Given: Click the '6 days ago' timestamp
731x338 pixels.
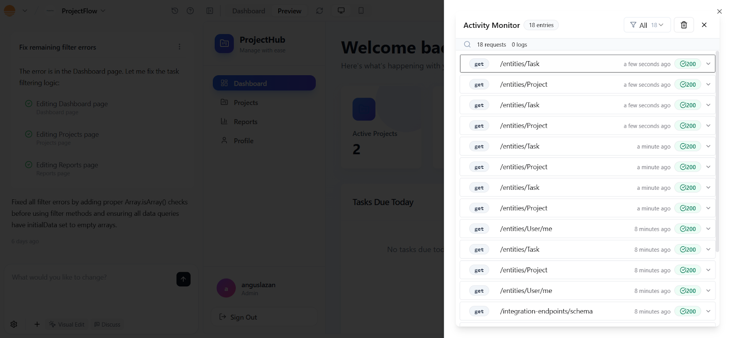Looking at the screenshot, I should (25, 241).
